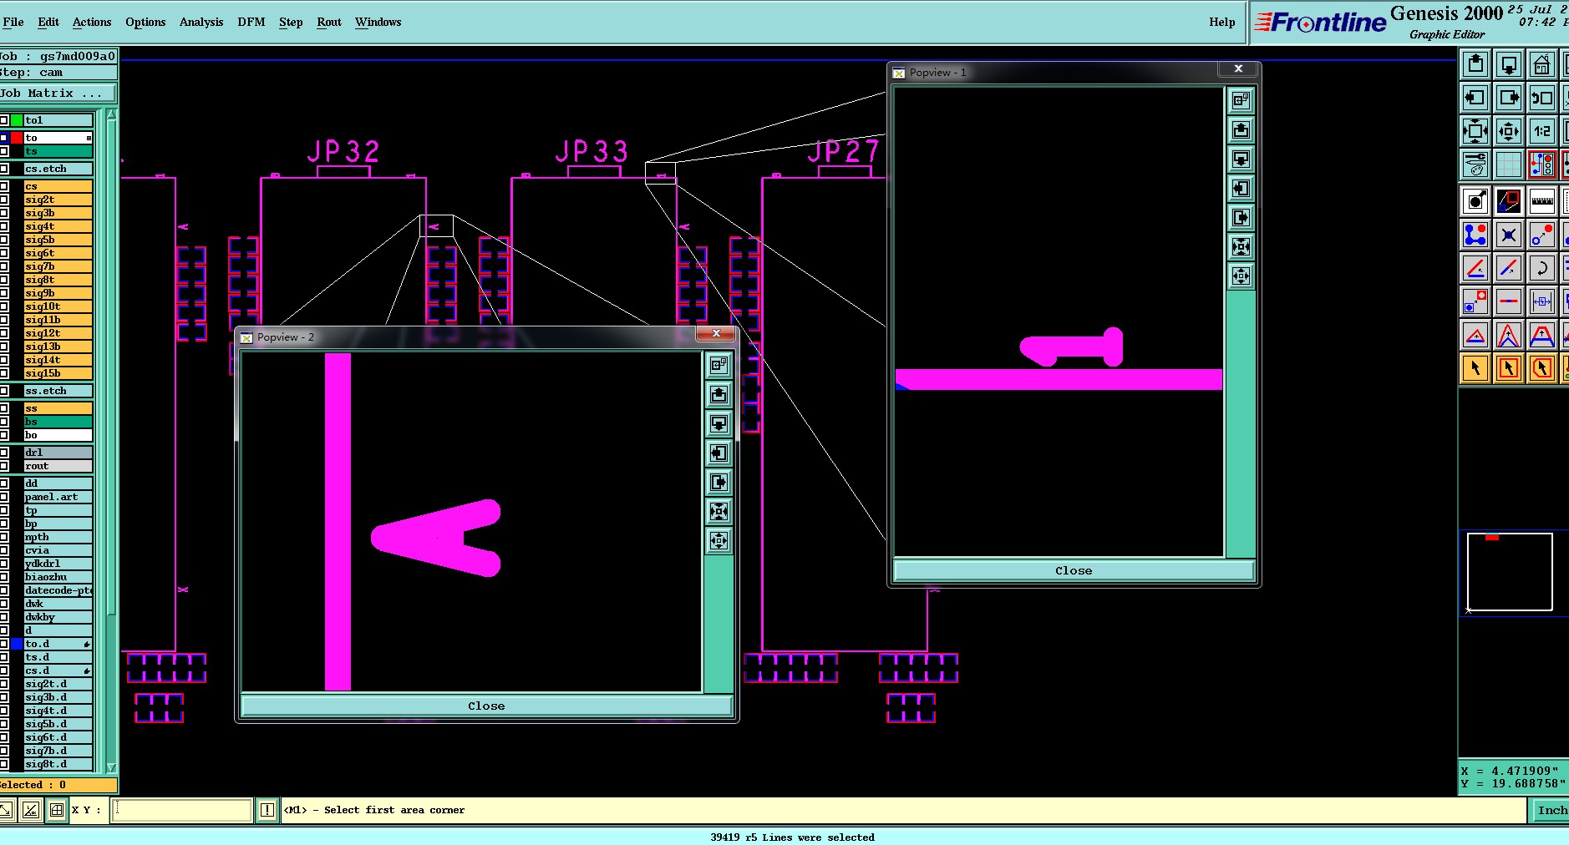Open the File menu
This screenshot has height=845, width=1569.
13,22
